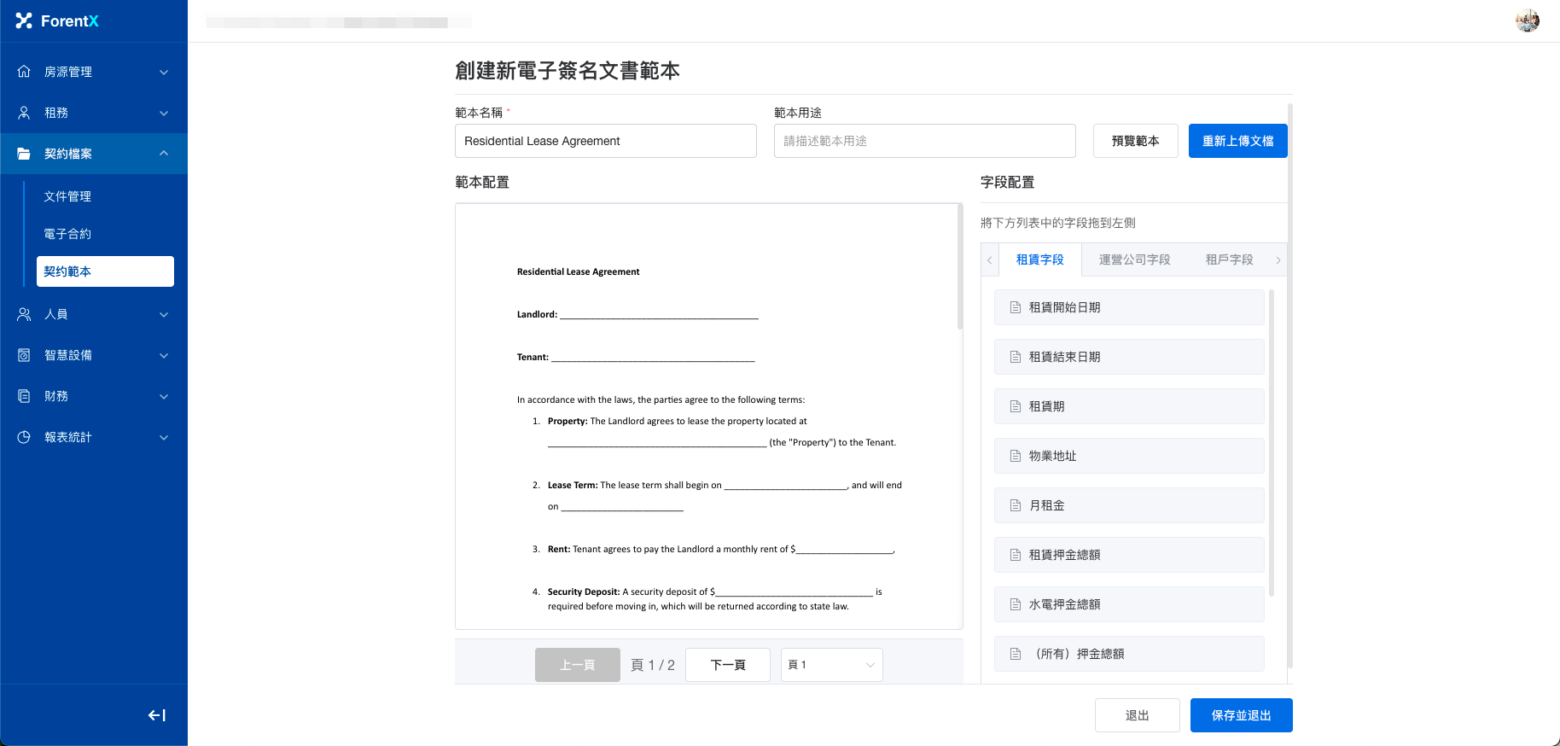Select the 月租金 field item
The height and width of the screenshot is (746, 1560).
pos(1128,505)
